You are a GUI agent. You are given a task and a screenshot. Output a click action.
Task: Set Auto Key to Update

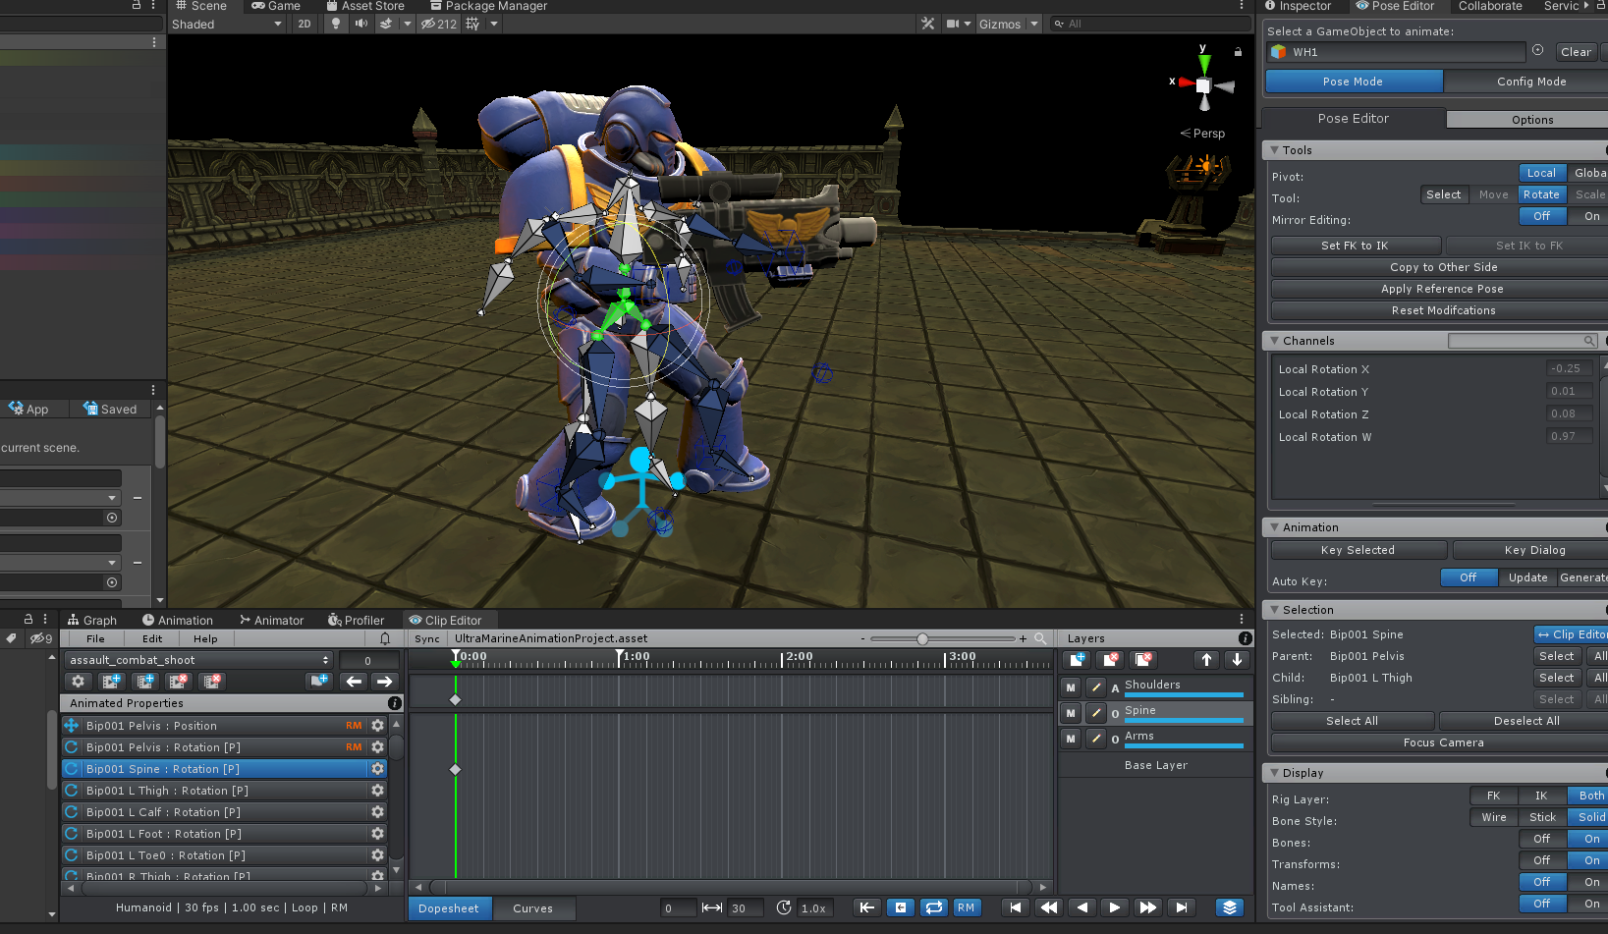click(x=1527, y=577)
